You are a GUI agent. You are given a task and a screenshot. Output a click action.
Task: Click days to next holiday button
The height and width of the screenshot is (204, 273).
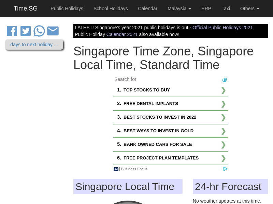[x=34, y=45]
